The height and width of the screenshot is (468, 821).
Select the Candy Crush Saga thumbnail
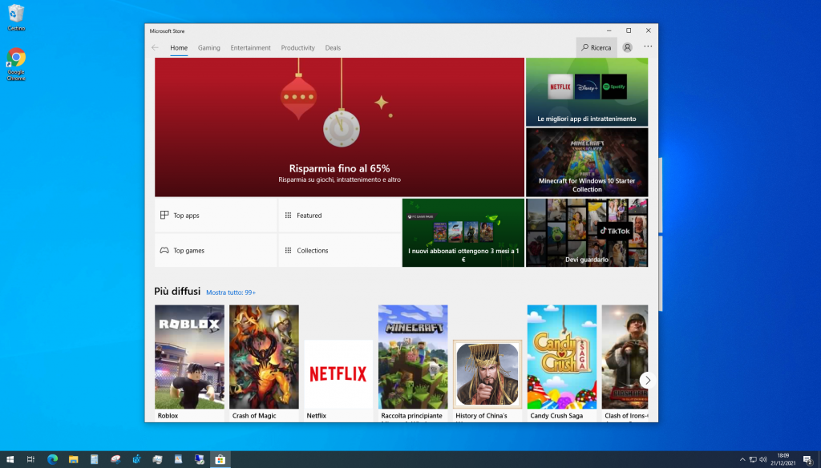(x=561, y=357)
